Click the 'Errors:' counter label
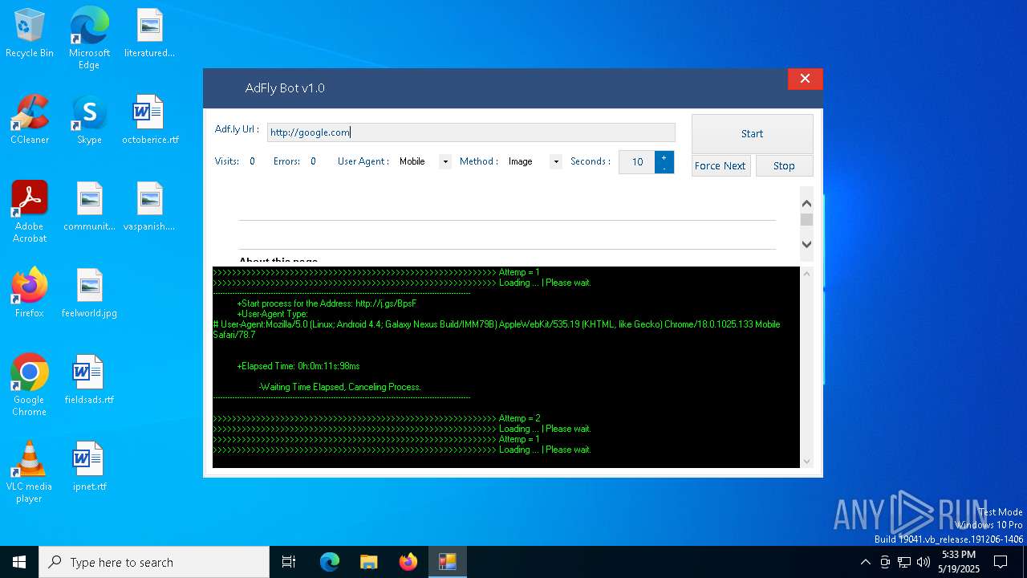 tap(286, 161)
